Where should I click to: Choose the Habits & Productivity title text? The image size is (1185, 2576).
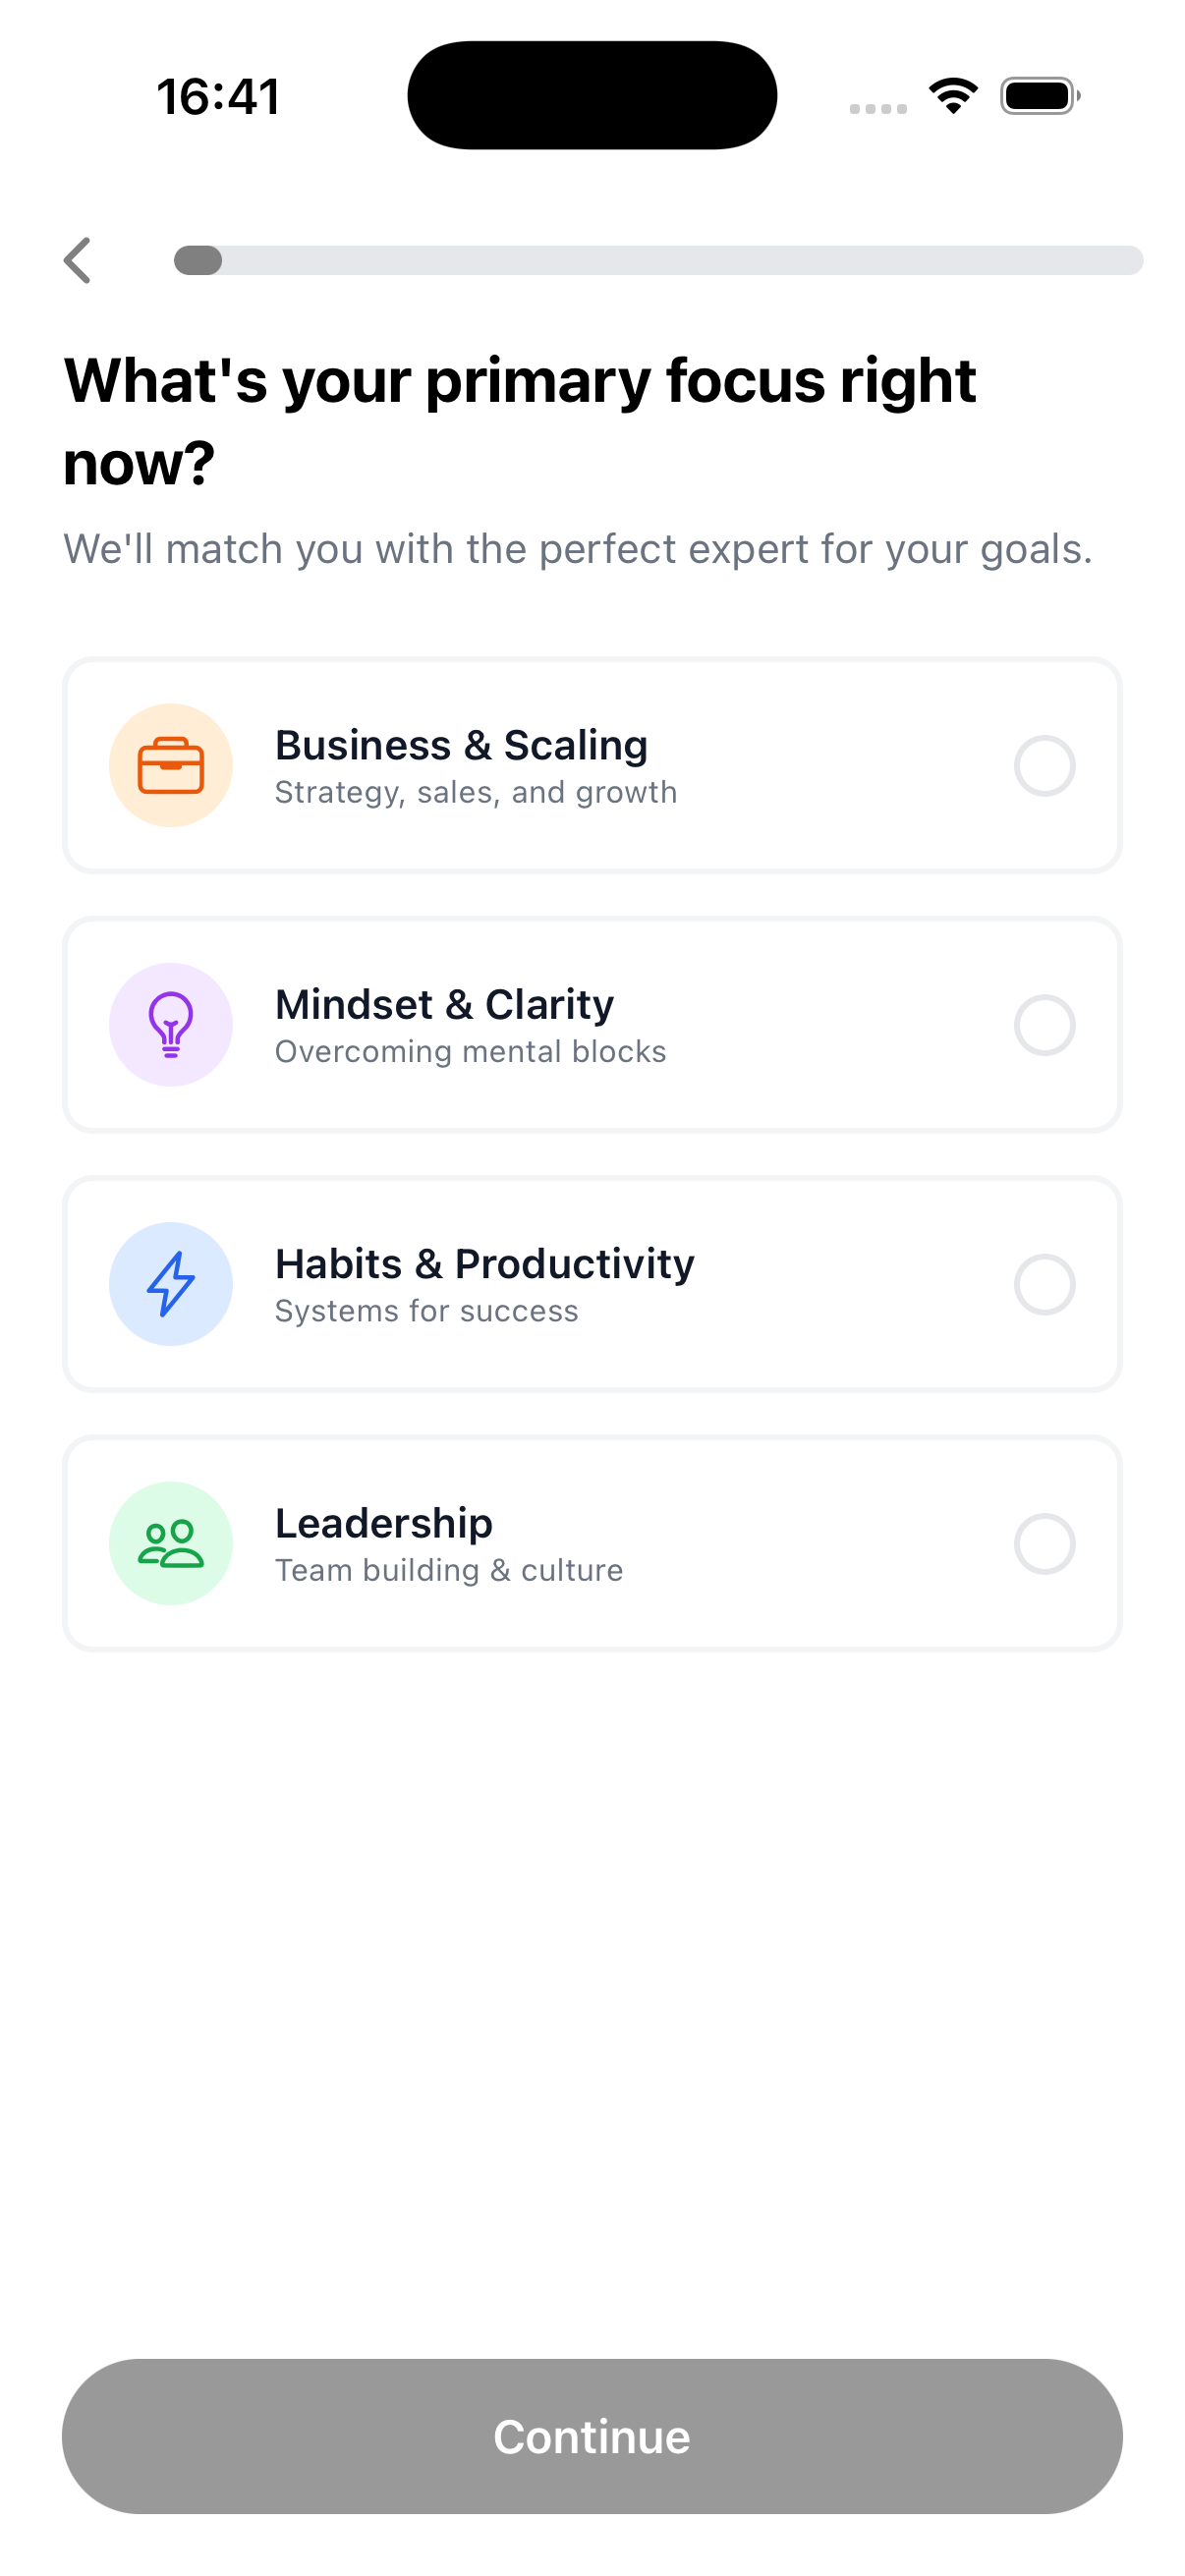[x=484, y=1264]
